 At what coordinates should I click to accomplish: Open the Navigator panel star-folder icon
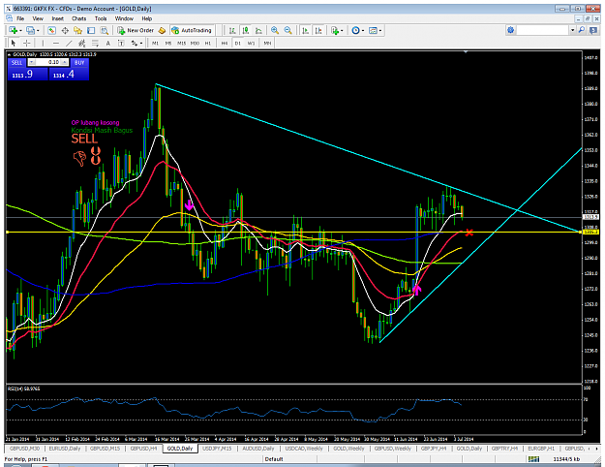[x=78, y=30]
